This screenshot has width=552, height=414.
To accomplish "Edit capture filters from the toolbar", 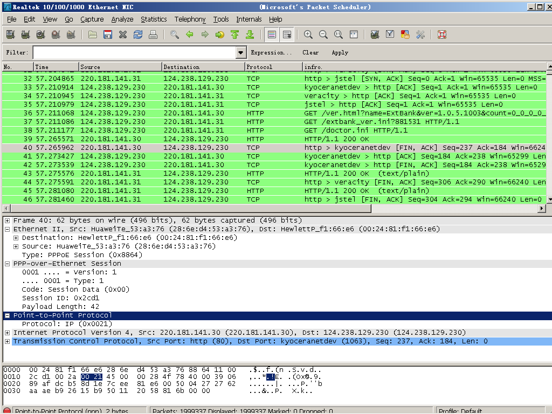I will [x=375, y=34].
